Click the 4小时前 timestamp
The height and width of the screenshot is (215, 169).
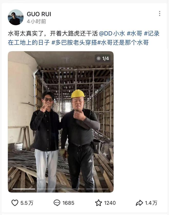pos(36,22)
